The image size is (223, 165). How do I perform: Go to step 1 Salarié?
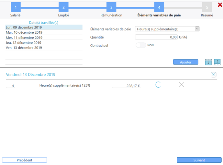(16, 7)
